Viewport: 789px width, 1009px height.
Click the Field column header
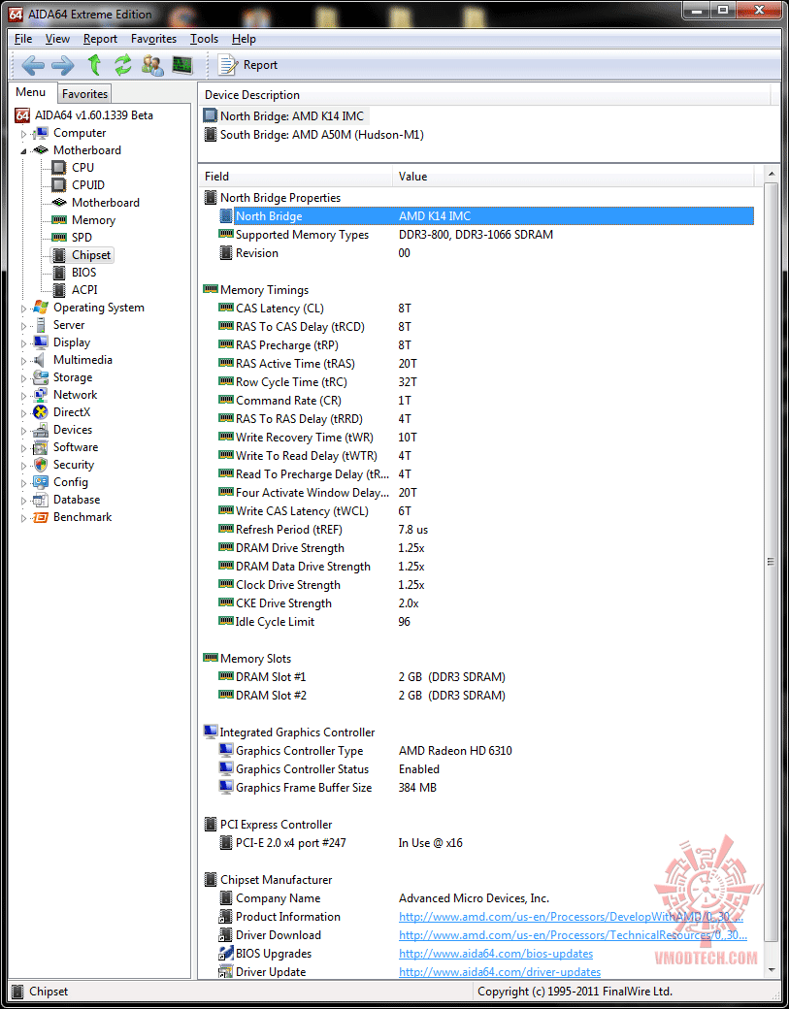[295, 177]
